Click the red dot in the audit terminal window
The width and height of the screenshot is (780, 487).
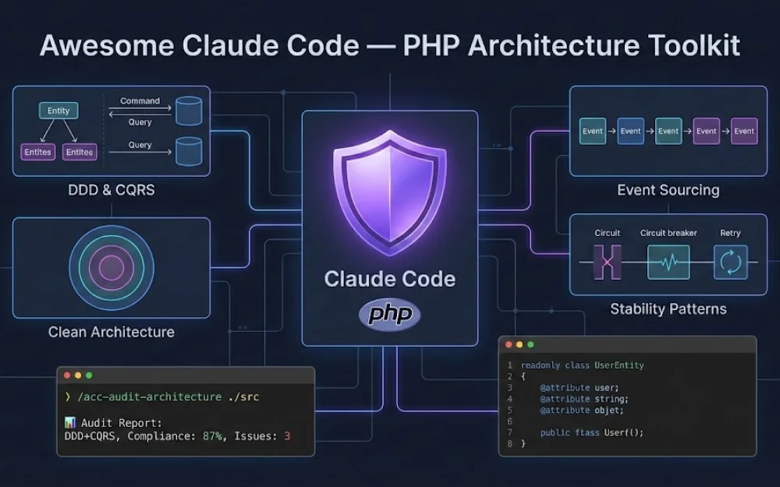(67, 376)
